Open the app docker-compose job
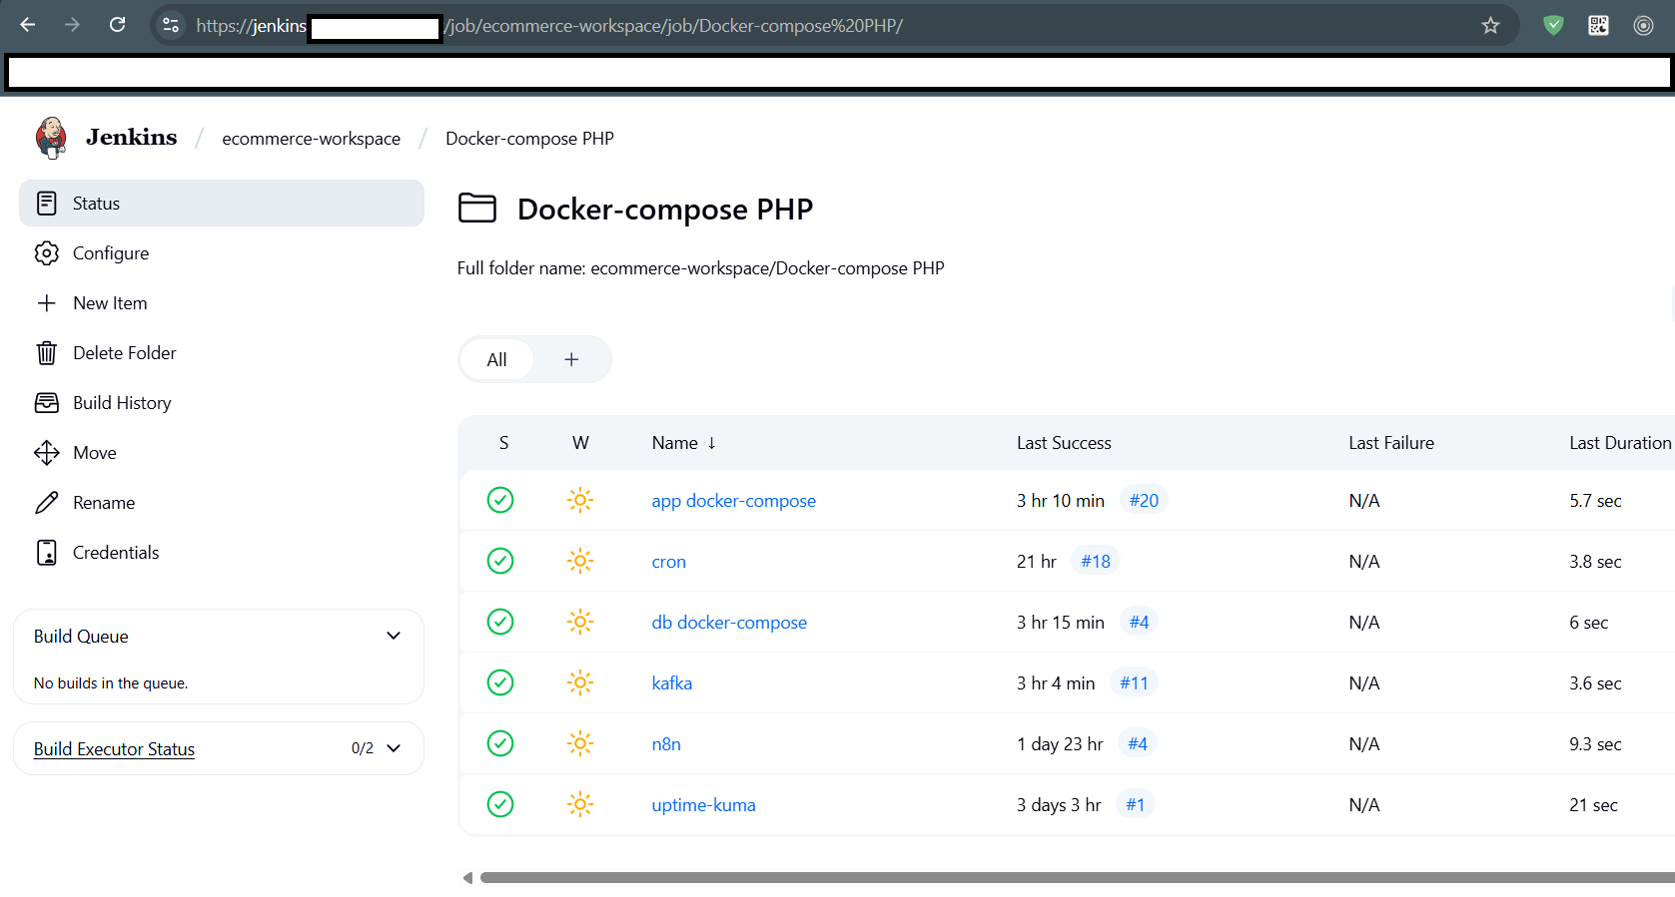The width and height of the screenshot is (1675, 897). [x=733, y=501]
